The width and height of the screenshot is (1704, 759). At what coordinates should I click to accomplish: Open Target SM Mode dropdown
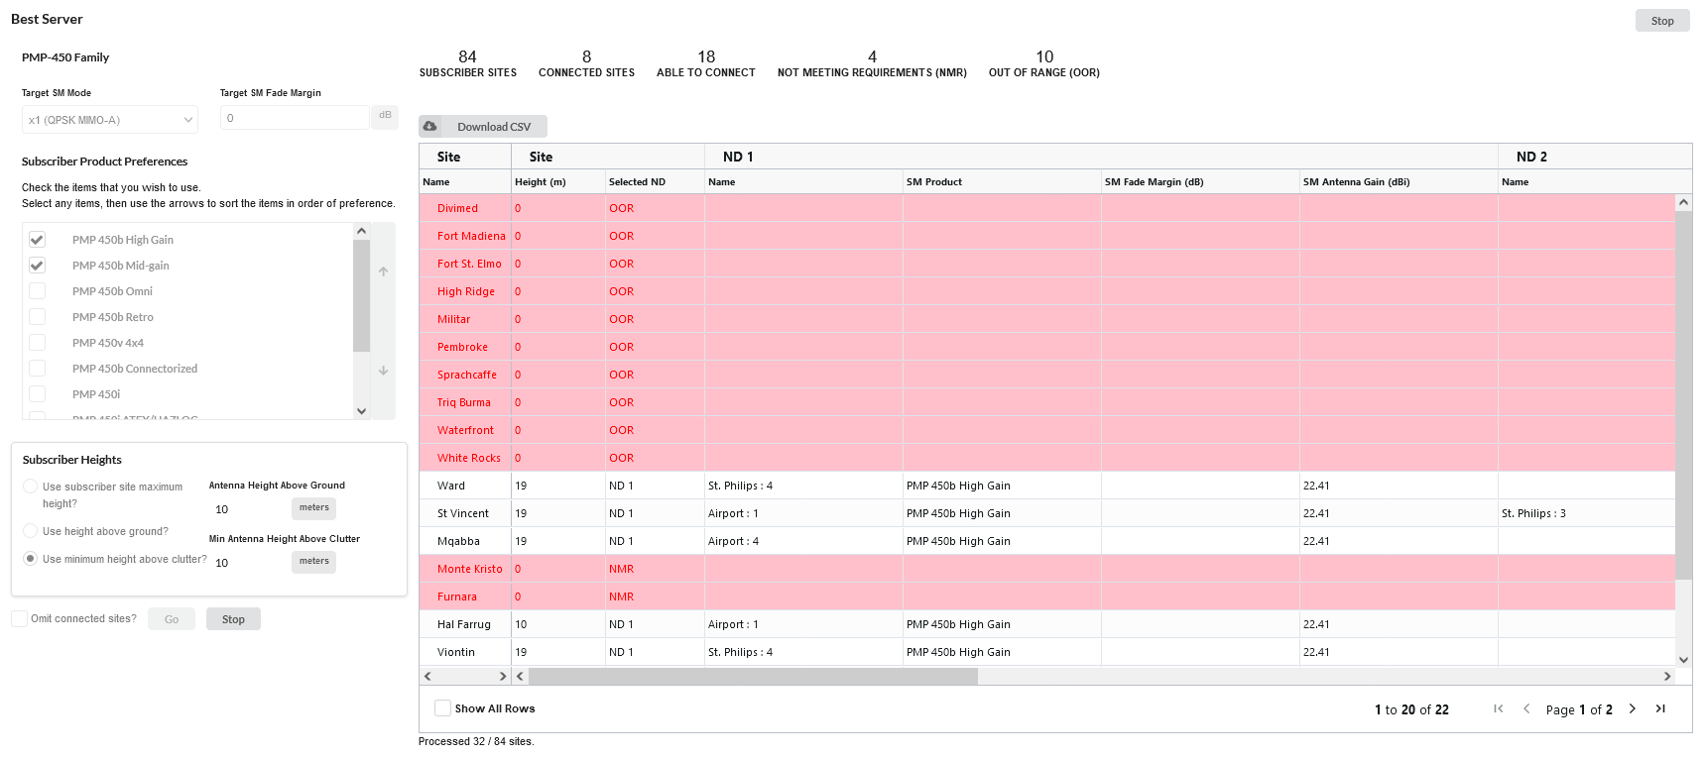tap(109, 120)
